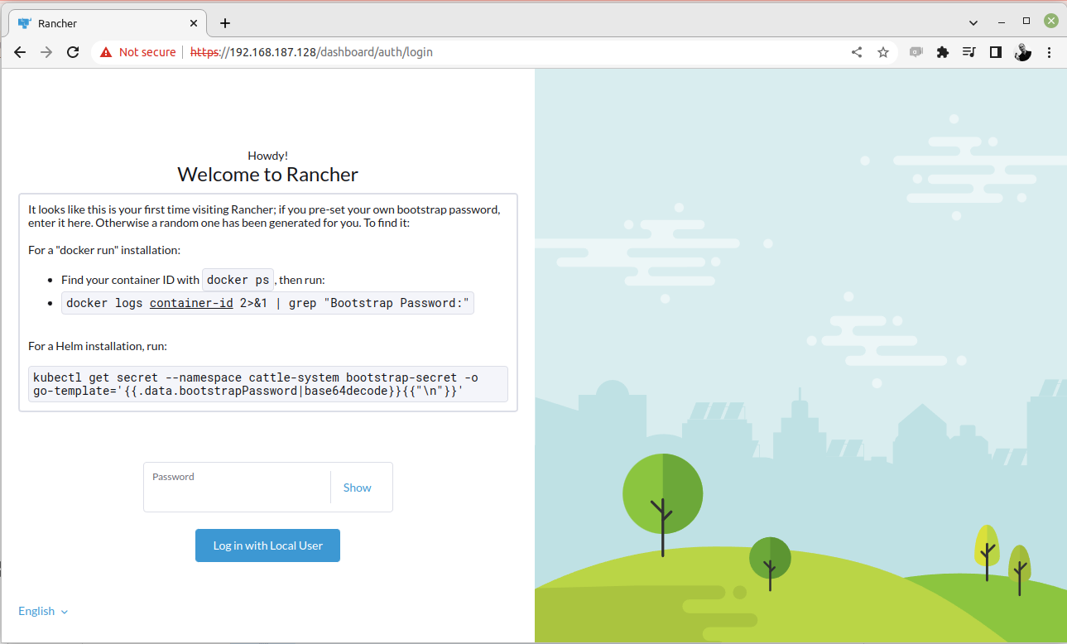This screenshot has width=1067, height=644.
Task: Reload the page
Action: click(x=73, y=52)
